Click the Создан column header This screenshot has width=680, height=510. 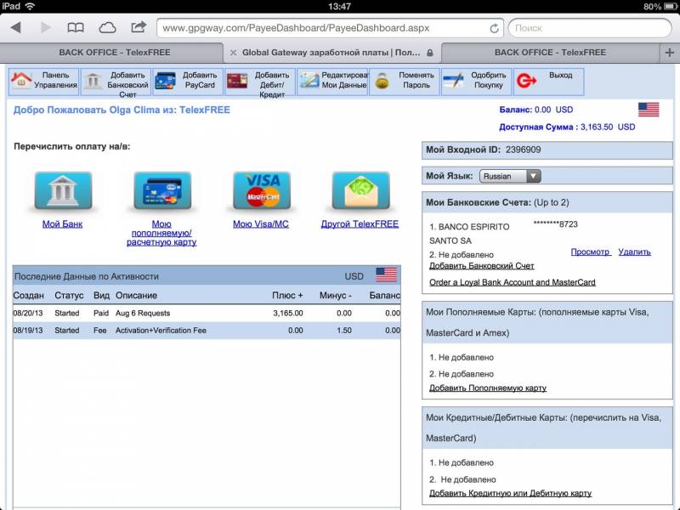click(x=29, y=295)
